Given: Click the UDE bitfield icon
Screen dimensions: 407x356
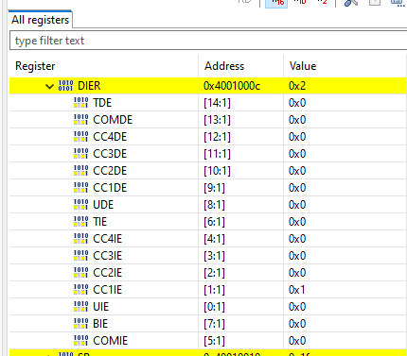Looking at the screenshot, I should pos(80,205).
